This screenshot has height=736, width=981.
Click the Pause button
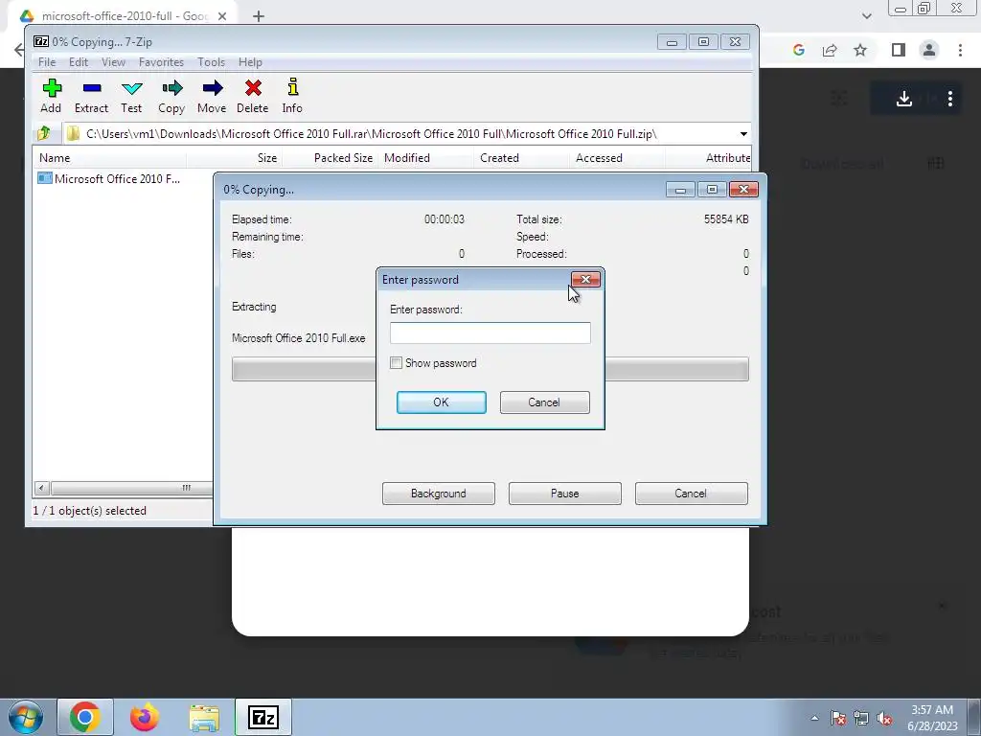565,494
